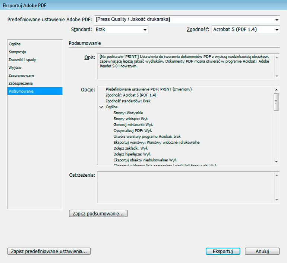Image resolution: width=287 pixels, height=263 pixels.
Task: Select the 'Predefiniowane ustawienie PDF: PRINT (zmieniony)' row
Action: [149, 89]
